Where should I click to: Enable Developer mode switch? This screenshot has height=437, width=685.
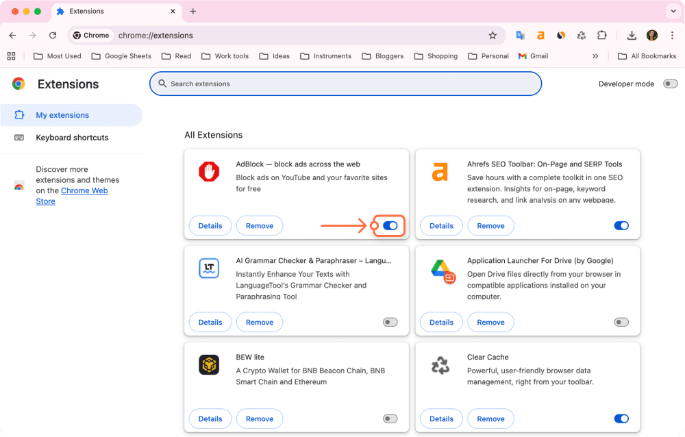click(x=670, y=84)
